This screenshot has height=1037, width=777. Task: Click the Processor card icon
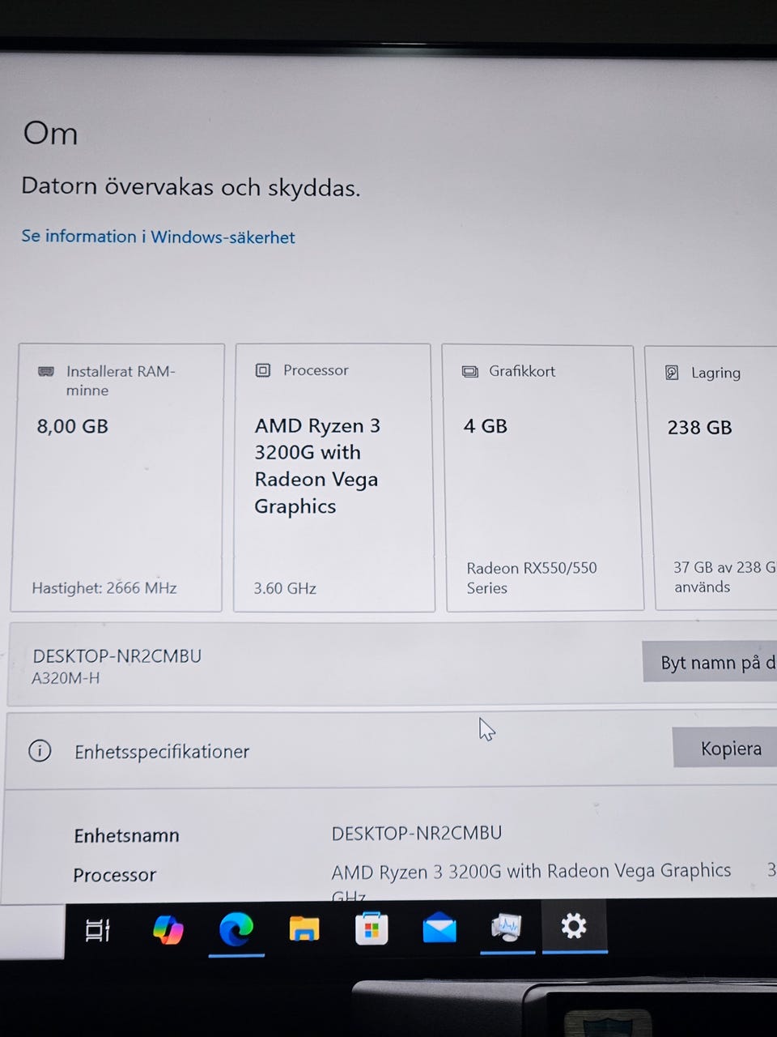click(263, 370)
